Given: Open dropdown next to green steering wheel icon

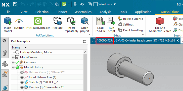Looking at the screenshot, I should 69,4.
